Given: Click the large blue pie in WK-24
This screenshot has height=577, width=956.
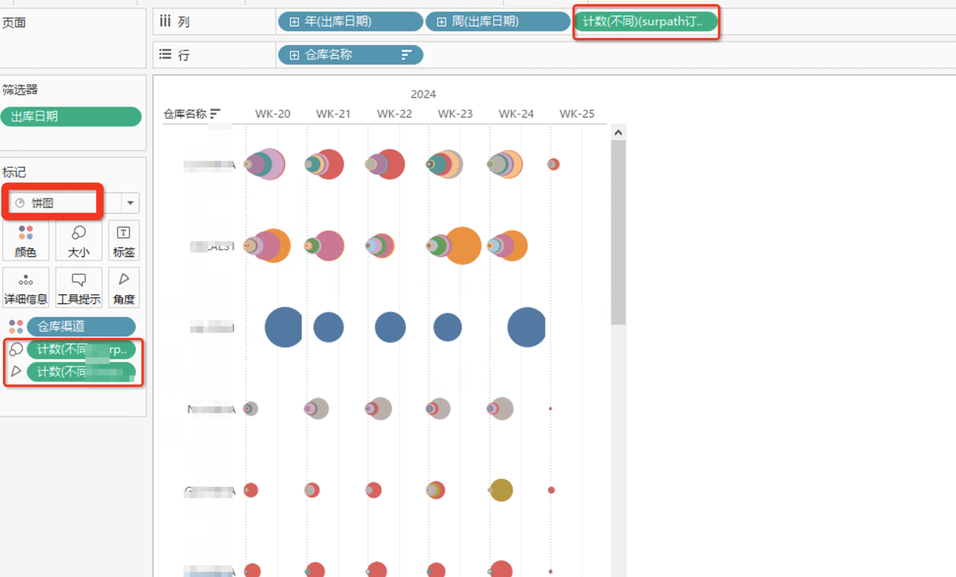Looking at the screenshot, I should (527, 327).
